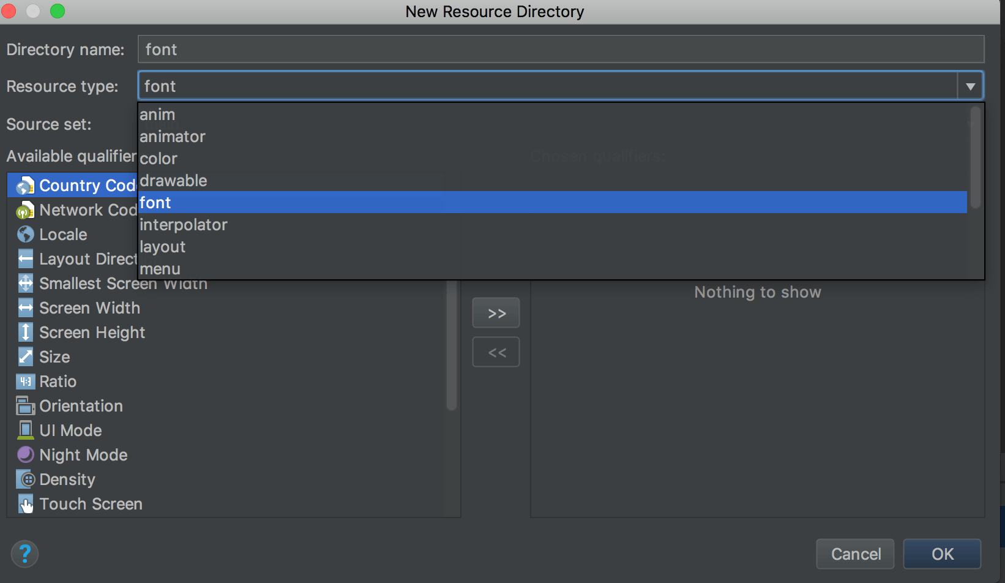The height and width of the screenshot is (583, 1005).
Task: Open help with the question mark icon
Action: (x=24, y=554)
